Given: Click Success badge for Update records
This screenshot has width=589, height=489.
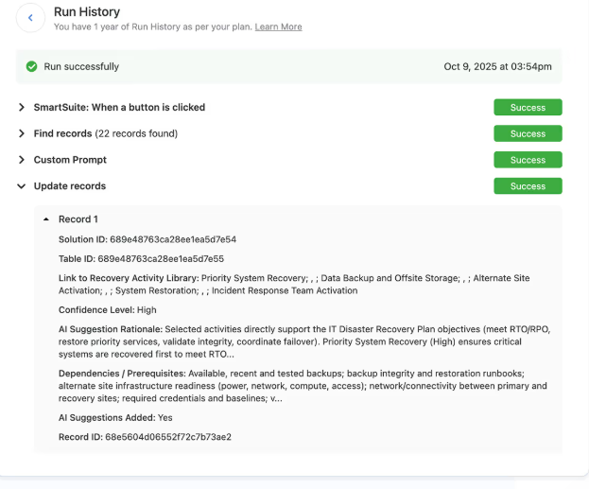Looking at the screenshot, I should pos(528,186).
